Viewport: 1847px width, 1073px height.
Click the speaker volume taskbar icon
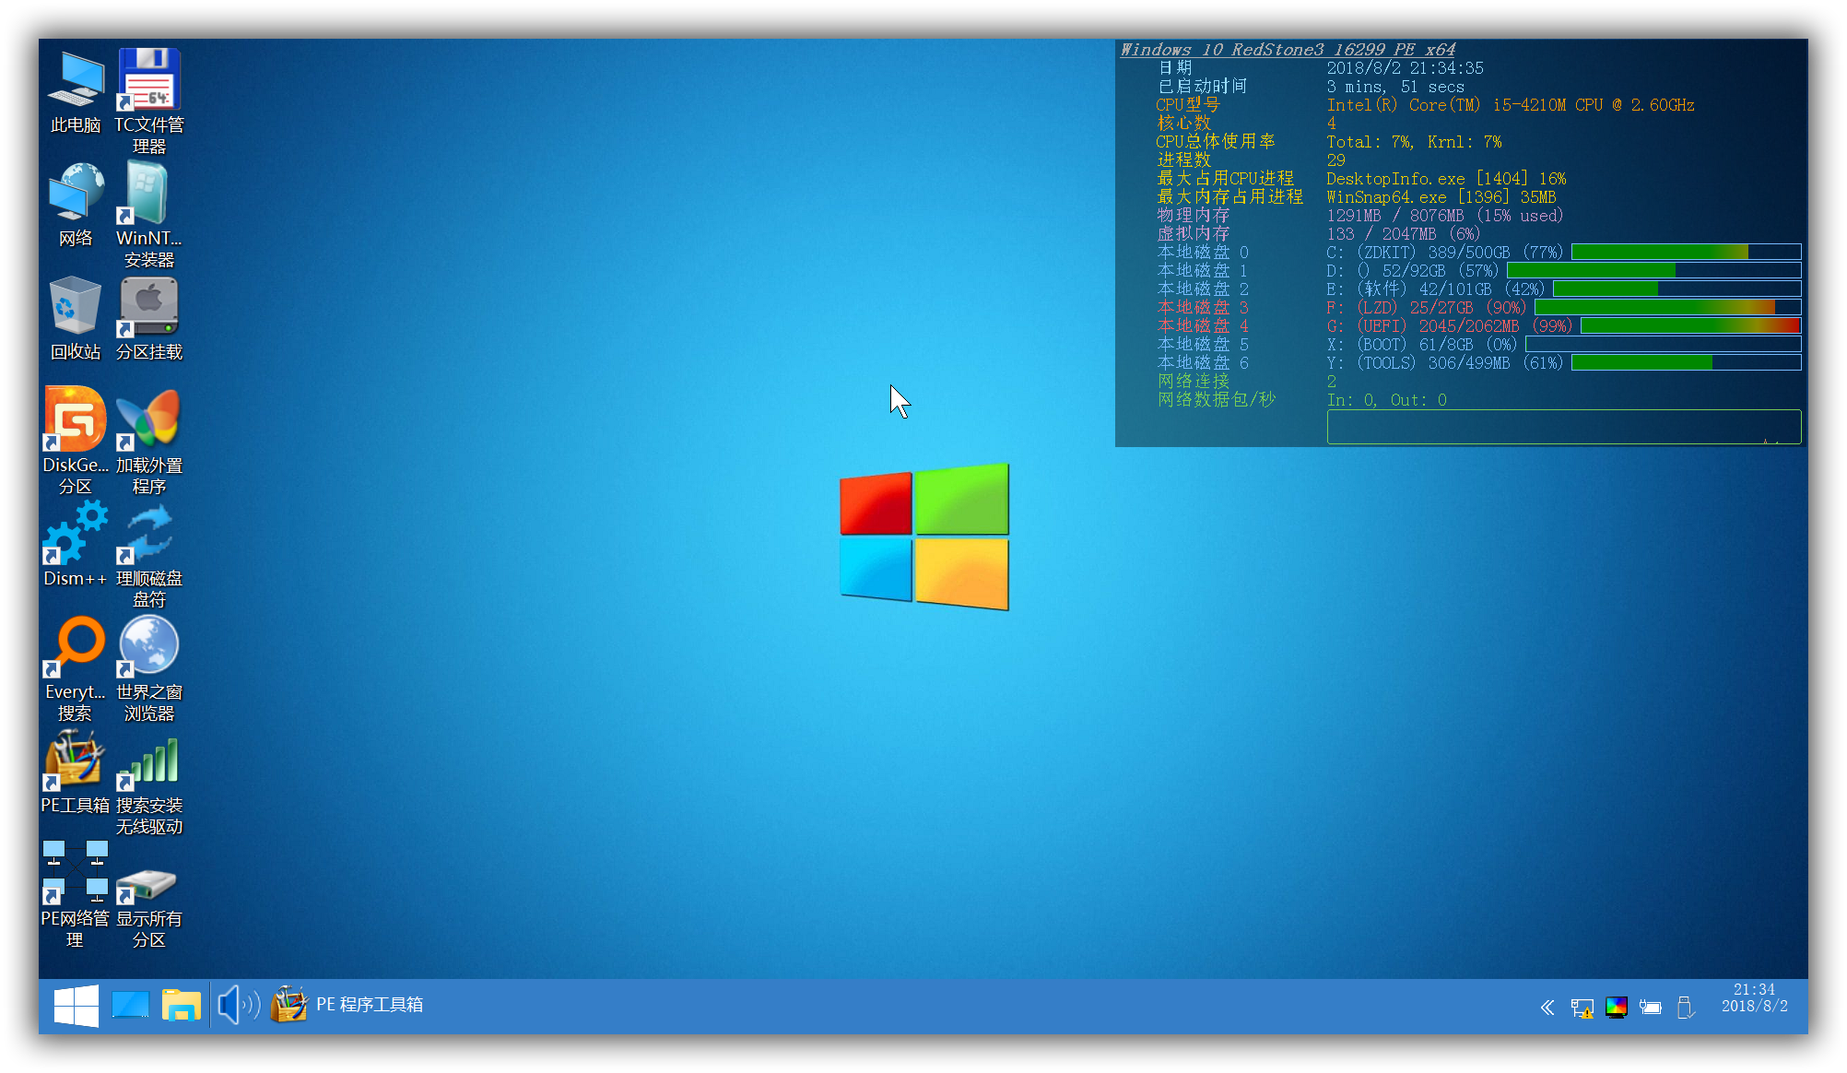click(x=238, y=1005)
